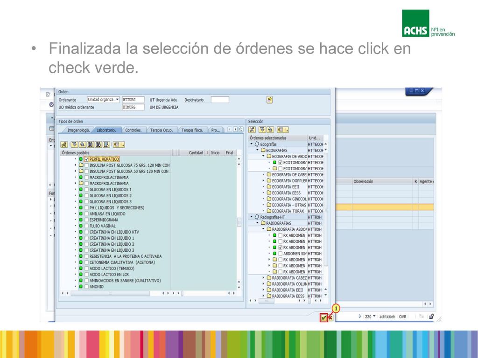This screenshot has width=478, height=358.
Task: Click the print/view icon in Órdenes posibles toolbar
Action: pyautogui.click(x=106, y=145)
